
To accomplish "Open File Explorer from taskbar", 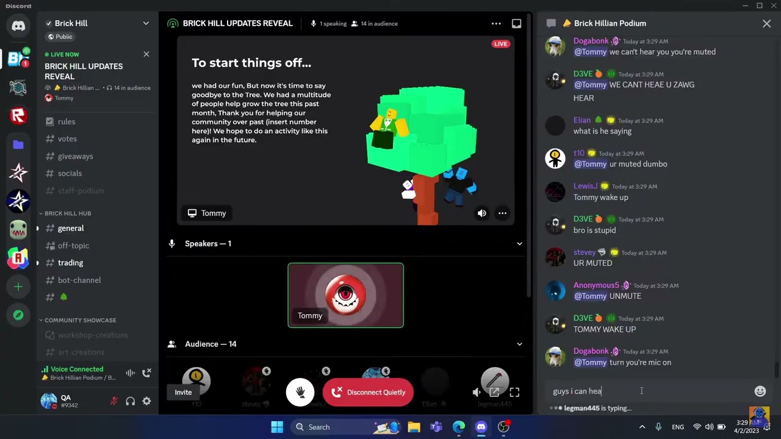I will [x=414, y=427].
